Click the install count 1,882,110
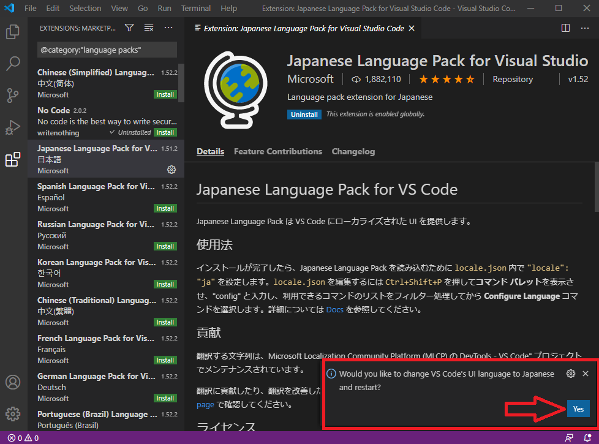This screenshot has width=599, height=444. 376,79
